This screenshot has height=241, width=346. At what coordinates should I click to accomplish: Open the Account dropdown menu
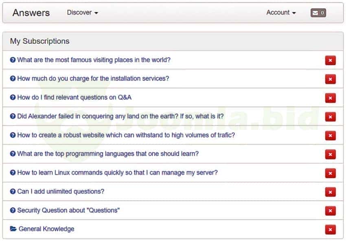coord(281,13)
